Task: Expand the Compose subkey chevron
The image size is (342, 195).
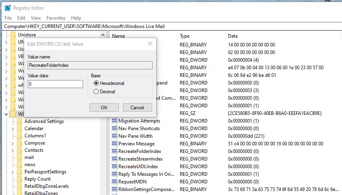Action: [x=13, y=143]
